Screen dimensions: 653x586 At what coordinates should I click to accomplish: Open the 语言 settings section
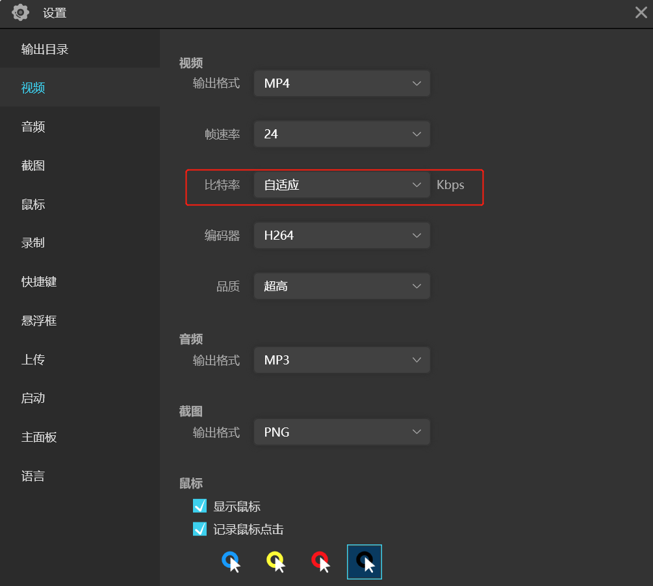tap(33, 476)
